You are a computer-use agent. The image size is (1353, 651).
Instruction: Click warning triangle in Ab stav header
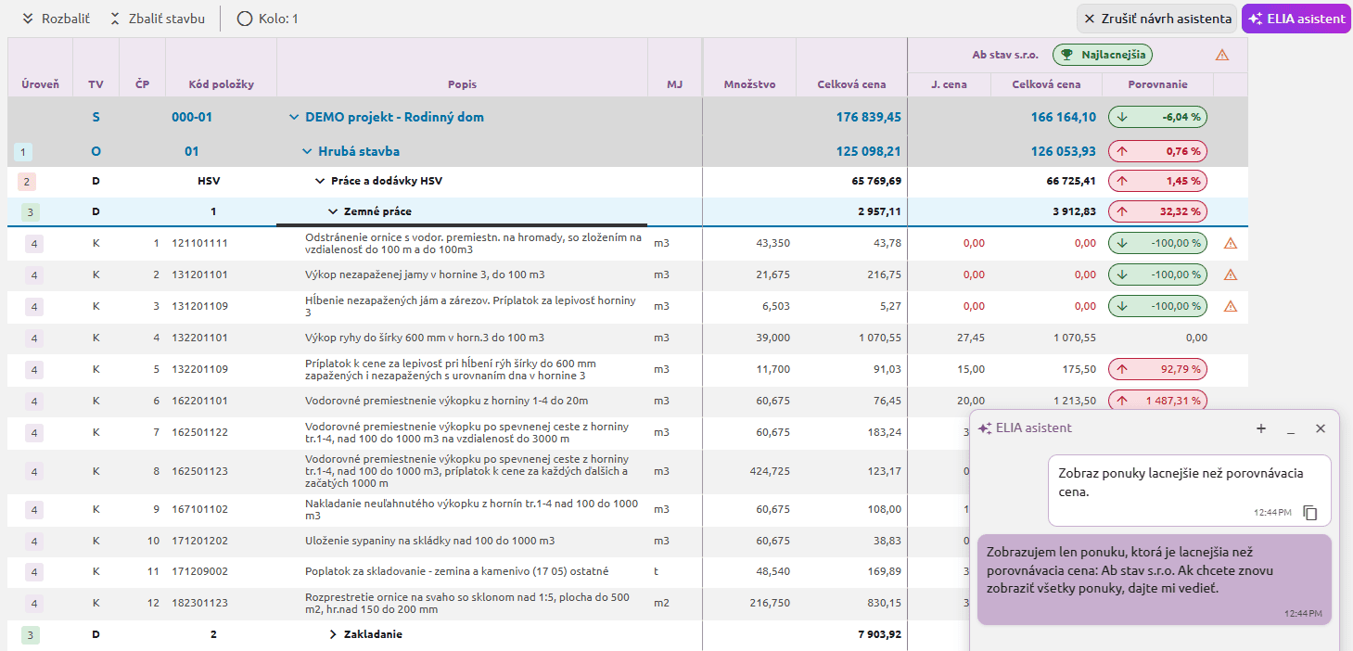click(1221, 55)
